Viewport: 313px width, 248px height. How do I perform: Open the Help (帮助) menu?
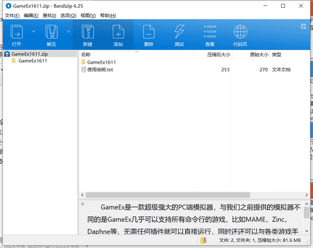coord(108,16)
